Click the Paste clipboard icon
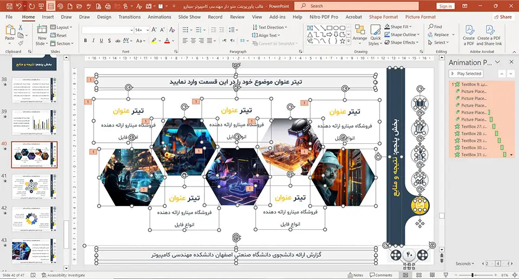The image size is (519, 279). [10, 30]
